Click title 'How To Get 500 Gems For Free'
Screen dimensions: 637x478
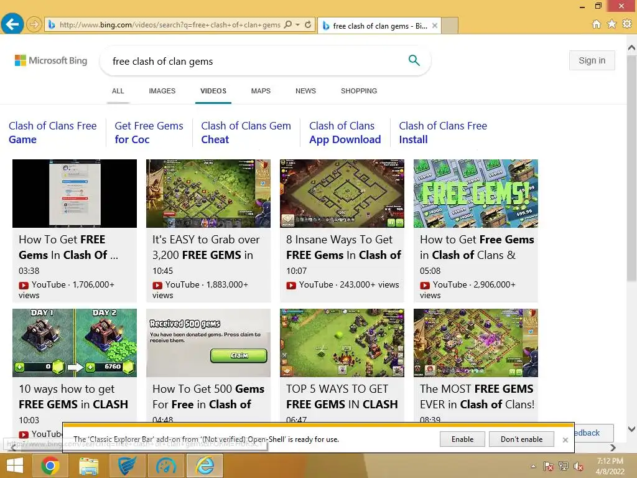coord(208,396)
